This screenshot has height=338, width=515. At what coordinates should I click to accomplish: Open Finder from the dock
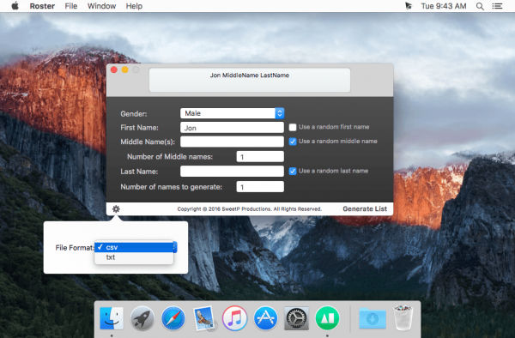coord(112,318)
